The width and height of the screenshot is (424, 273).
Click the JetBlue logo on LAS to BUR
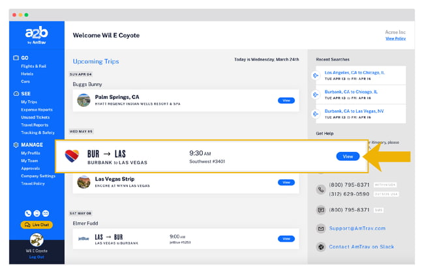[83, 238]
